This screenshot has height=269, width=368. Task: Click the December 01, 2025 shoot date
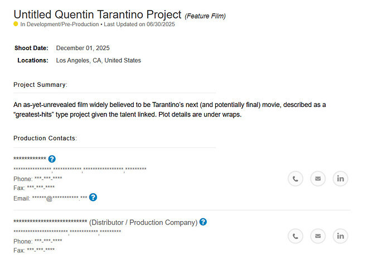(x=83, y=48)
